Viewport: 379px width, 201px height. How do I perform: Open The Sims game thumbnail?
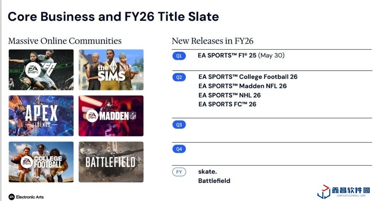[111, 70]
